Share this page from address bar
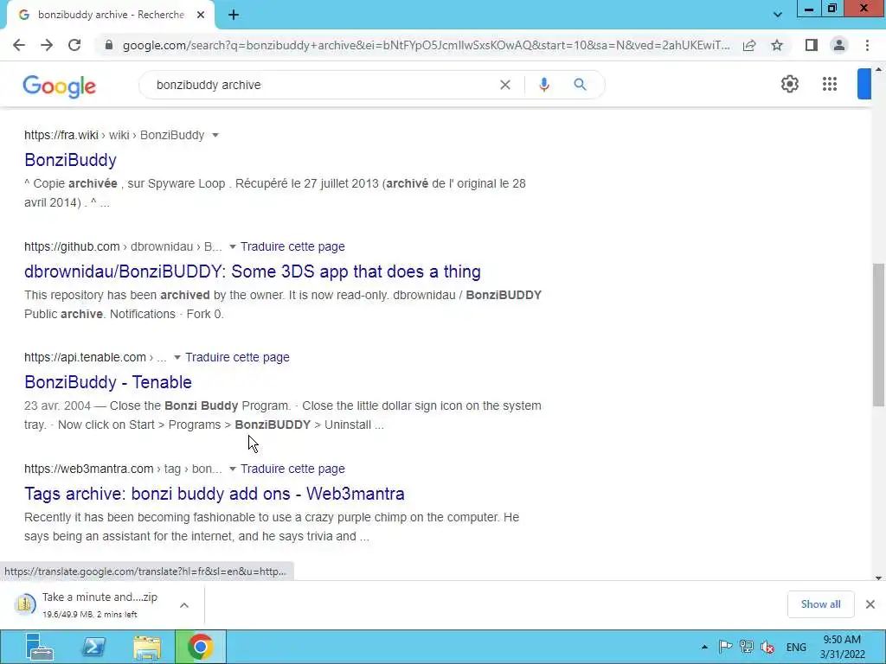 749,45
